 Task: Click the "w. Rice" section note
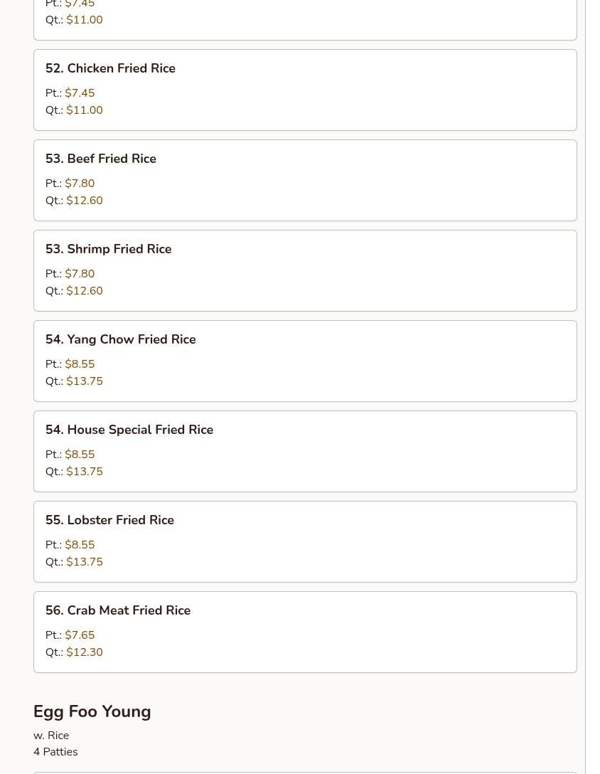click(51, 736)
